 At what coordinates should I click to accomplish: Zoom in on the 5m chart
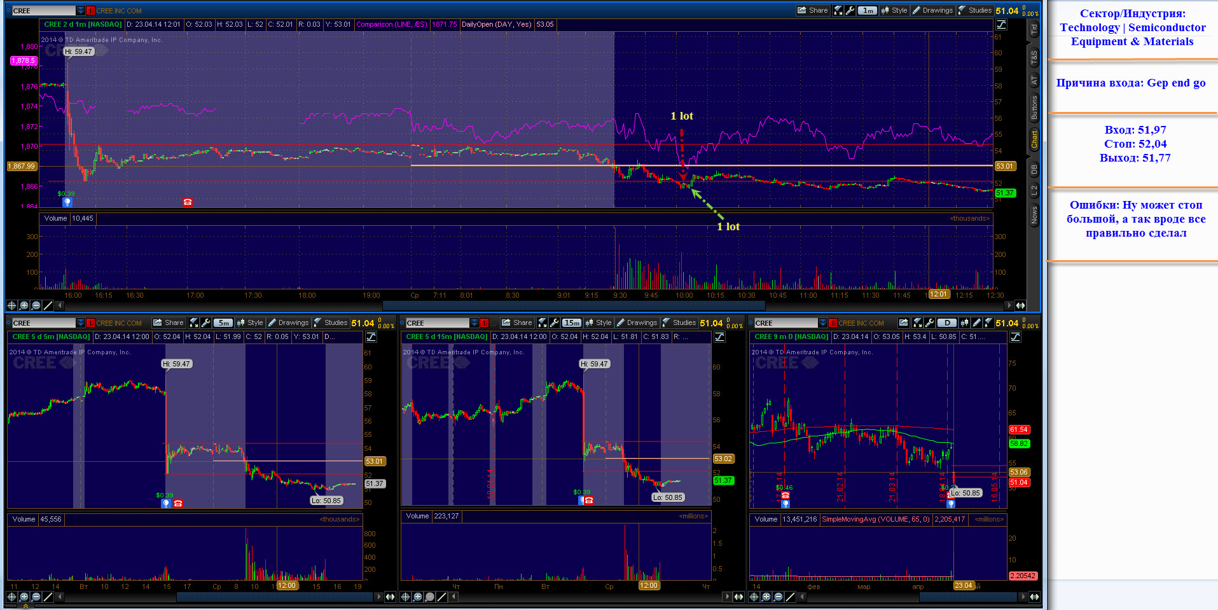[x=24, y=597]
